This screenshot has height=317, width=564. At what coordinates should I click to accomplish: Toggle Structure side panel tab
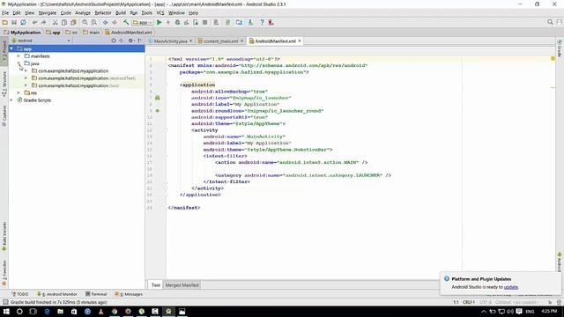(4, 84)
